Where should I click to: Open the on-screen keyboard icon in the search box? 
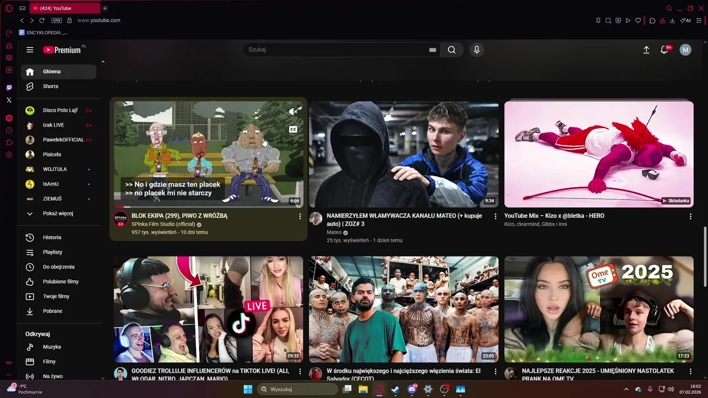[433, 50]
